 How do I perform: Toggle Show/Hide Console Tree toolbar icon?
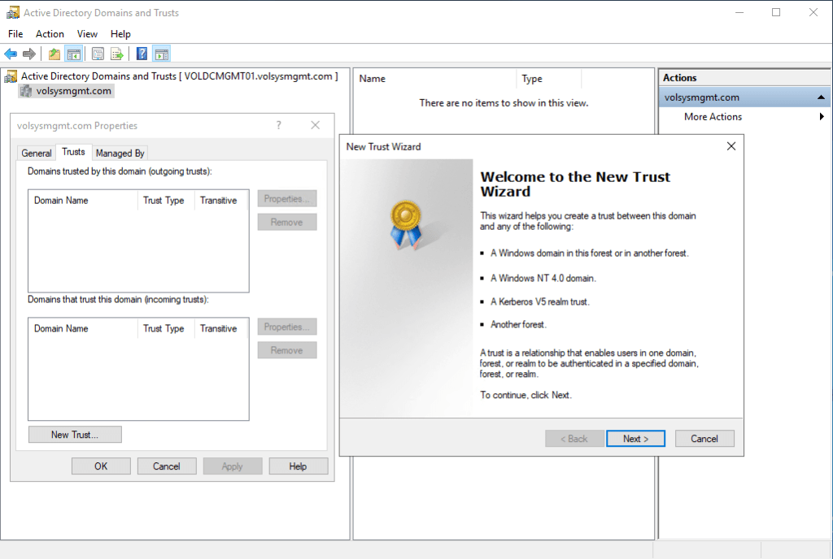tap(74, 54)
